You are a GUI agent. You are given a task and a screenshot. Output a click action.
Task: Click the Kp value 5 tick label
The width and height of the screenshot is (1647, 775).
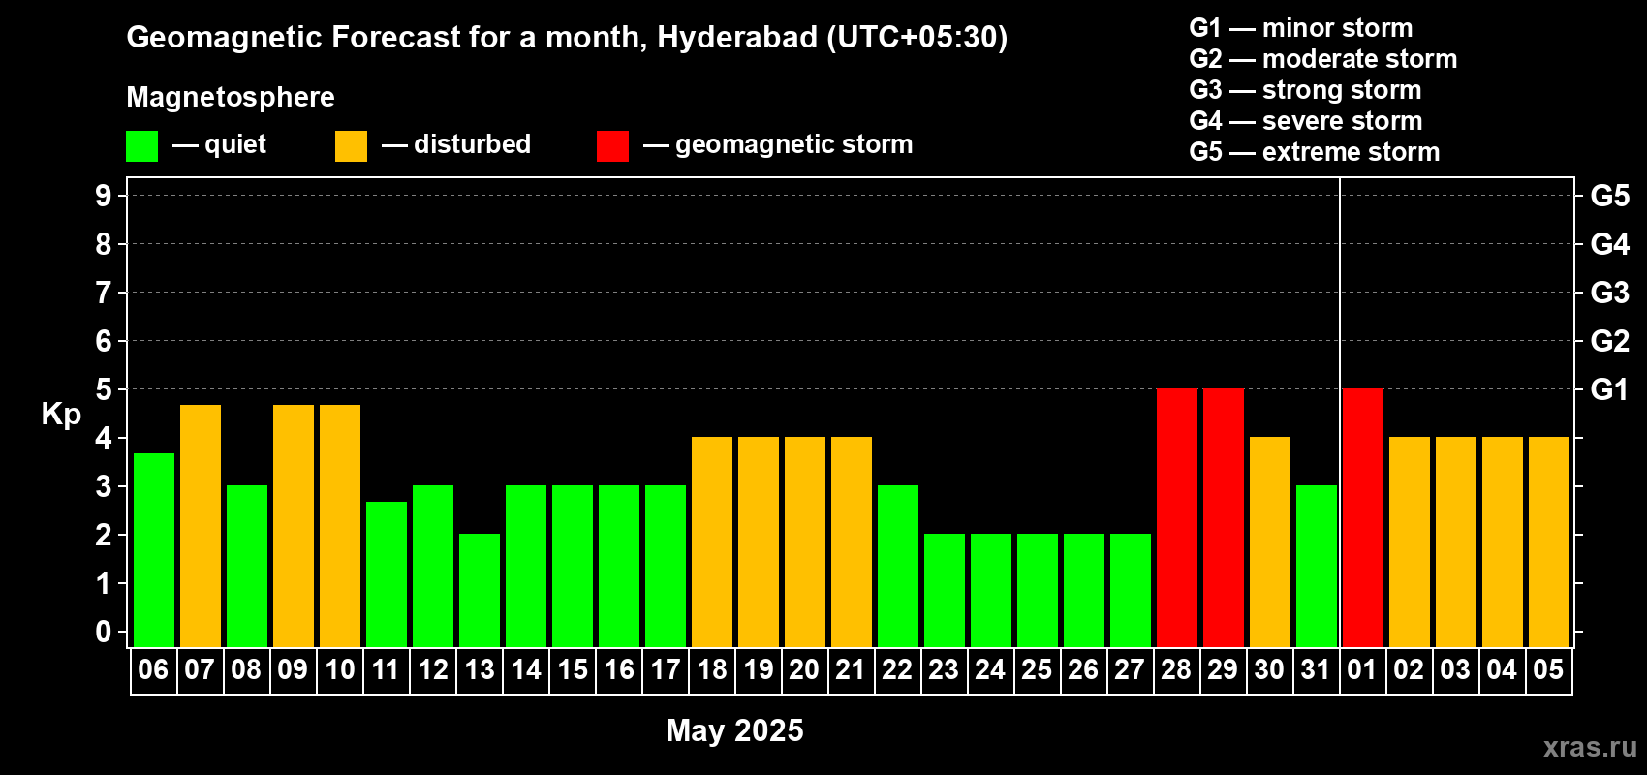point(104,389)
